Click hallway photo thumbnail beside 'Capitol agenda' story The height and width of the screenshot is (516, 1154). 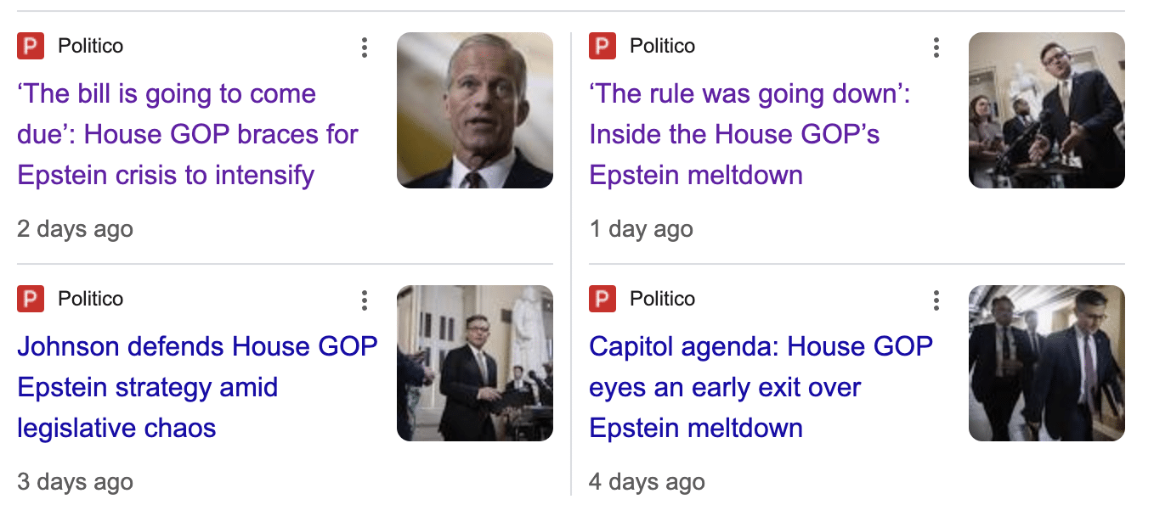coord(1047,363)
